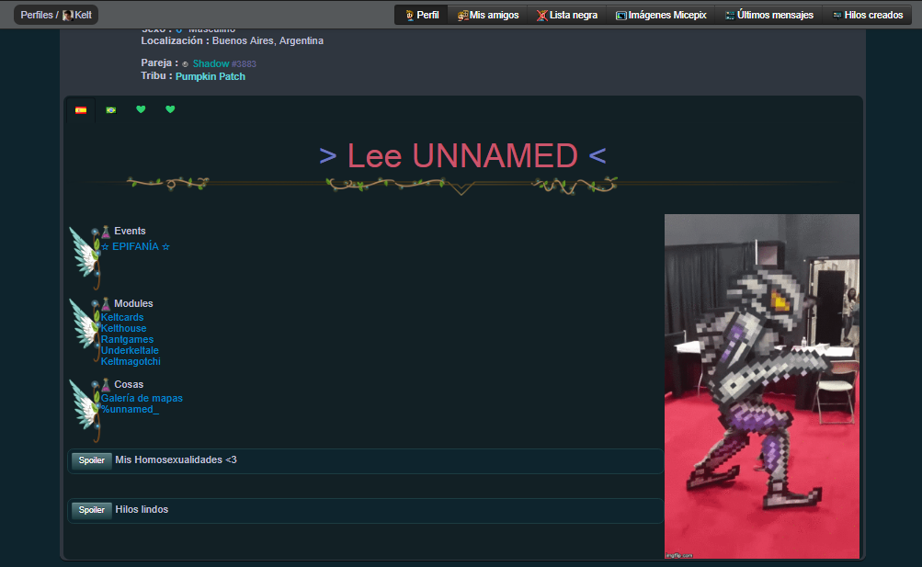Open the Keltcards module link
Screen dimensions: 922x567
click(121, 317)
